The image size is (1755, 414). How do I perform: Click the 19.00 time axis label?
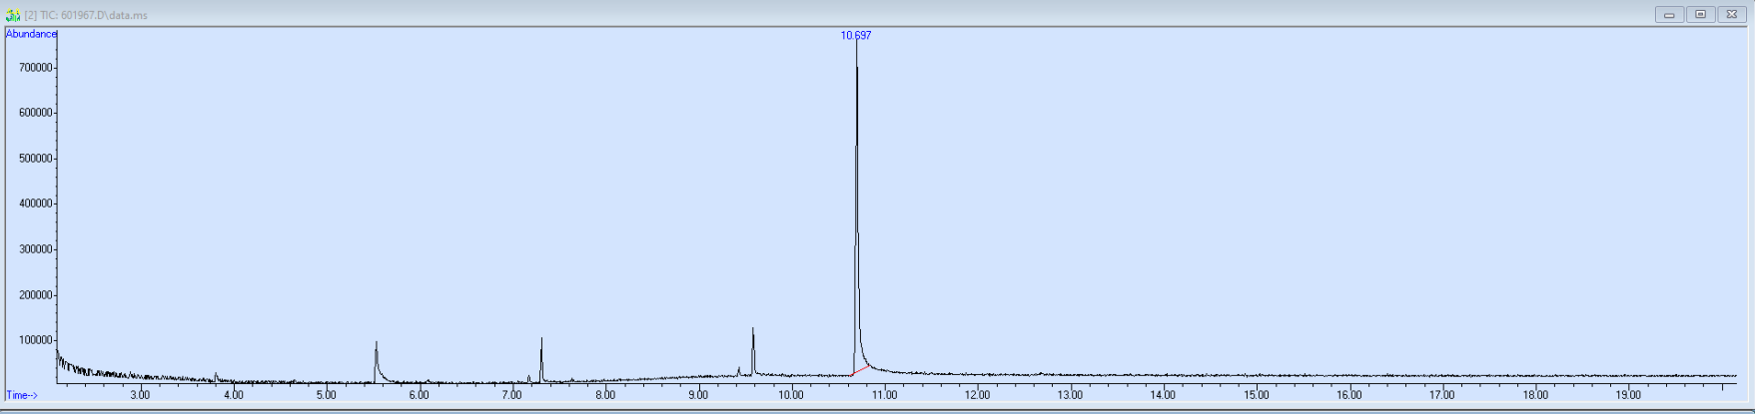coord(1628,395)
